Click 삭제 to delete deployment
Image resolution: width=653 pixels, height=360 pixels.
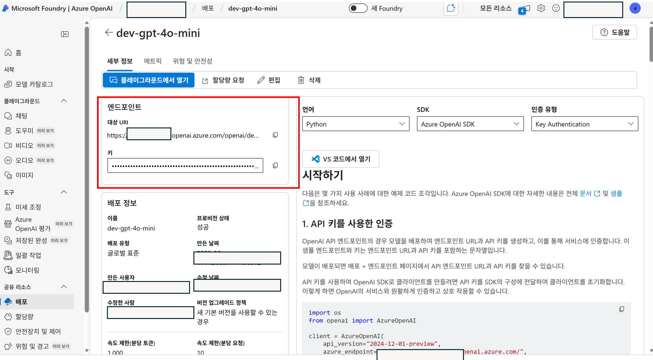309,80
